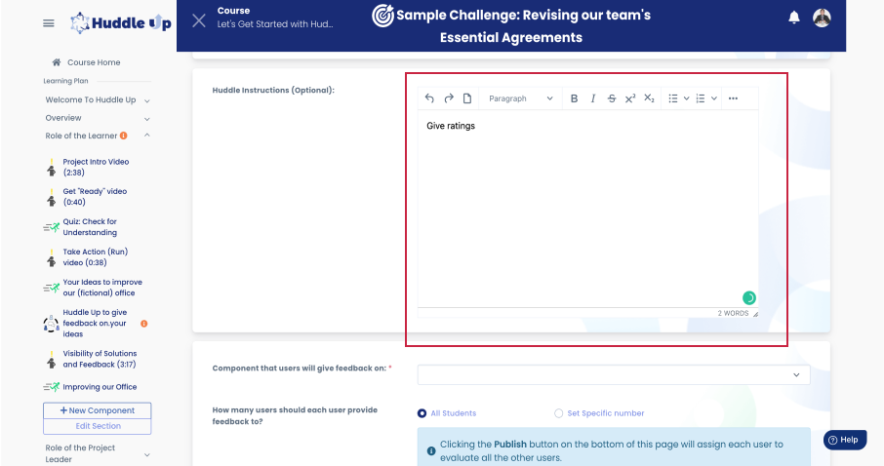
Task: Click the New Component button
Action: pyautogui.click(x=97, y=410)
